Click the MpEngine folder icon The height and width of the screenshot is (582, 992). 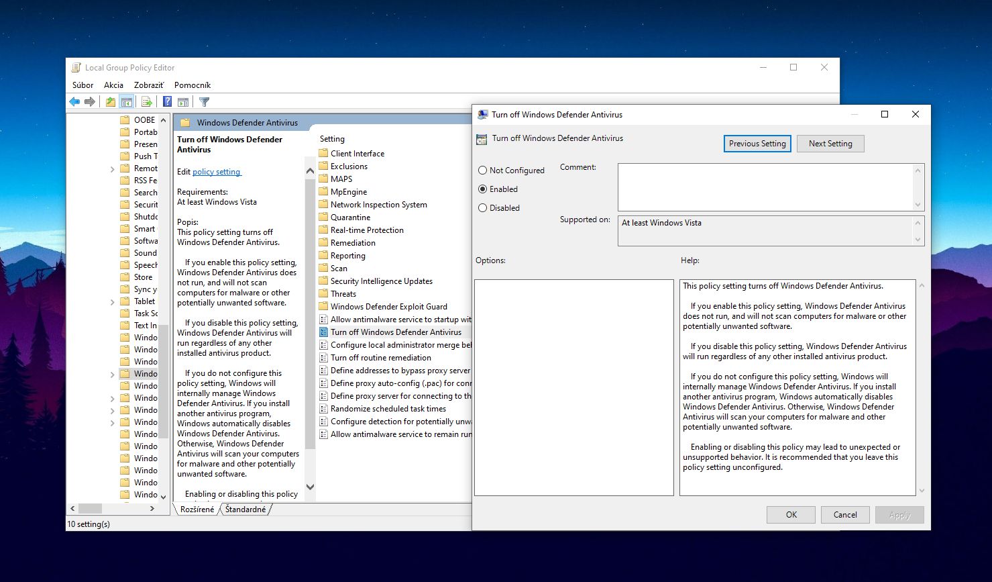323,192
